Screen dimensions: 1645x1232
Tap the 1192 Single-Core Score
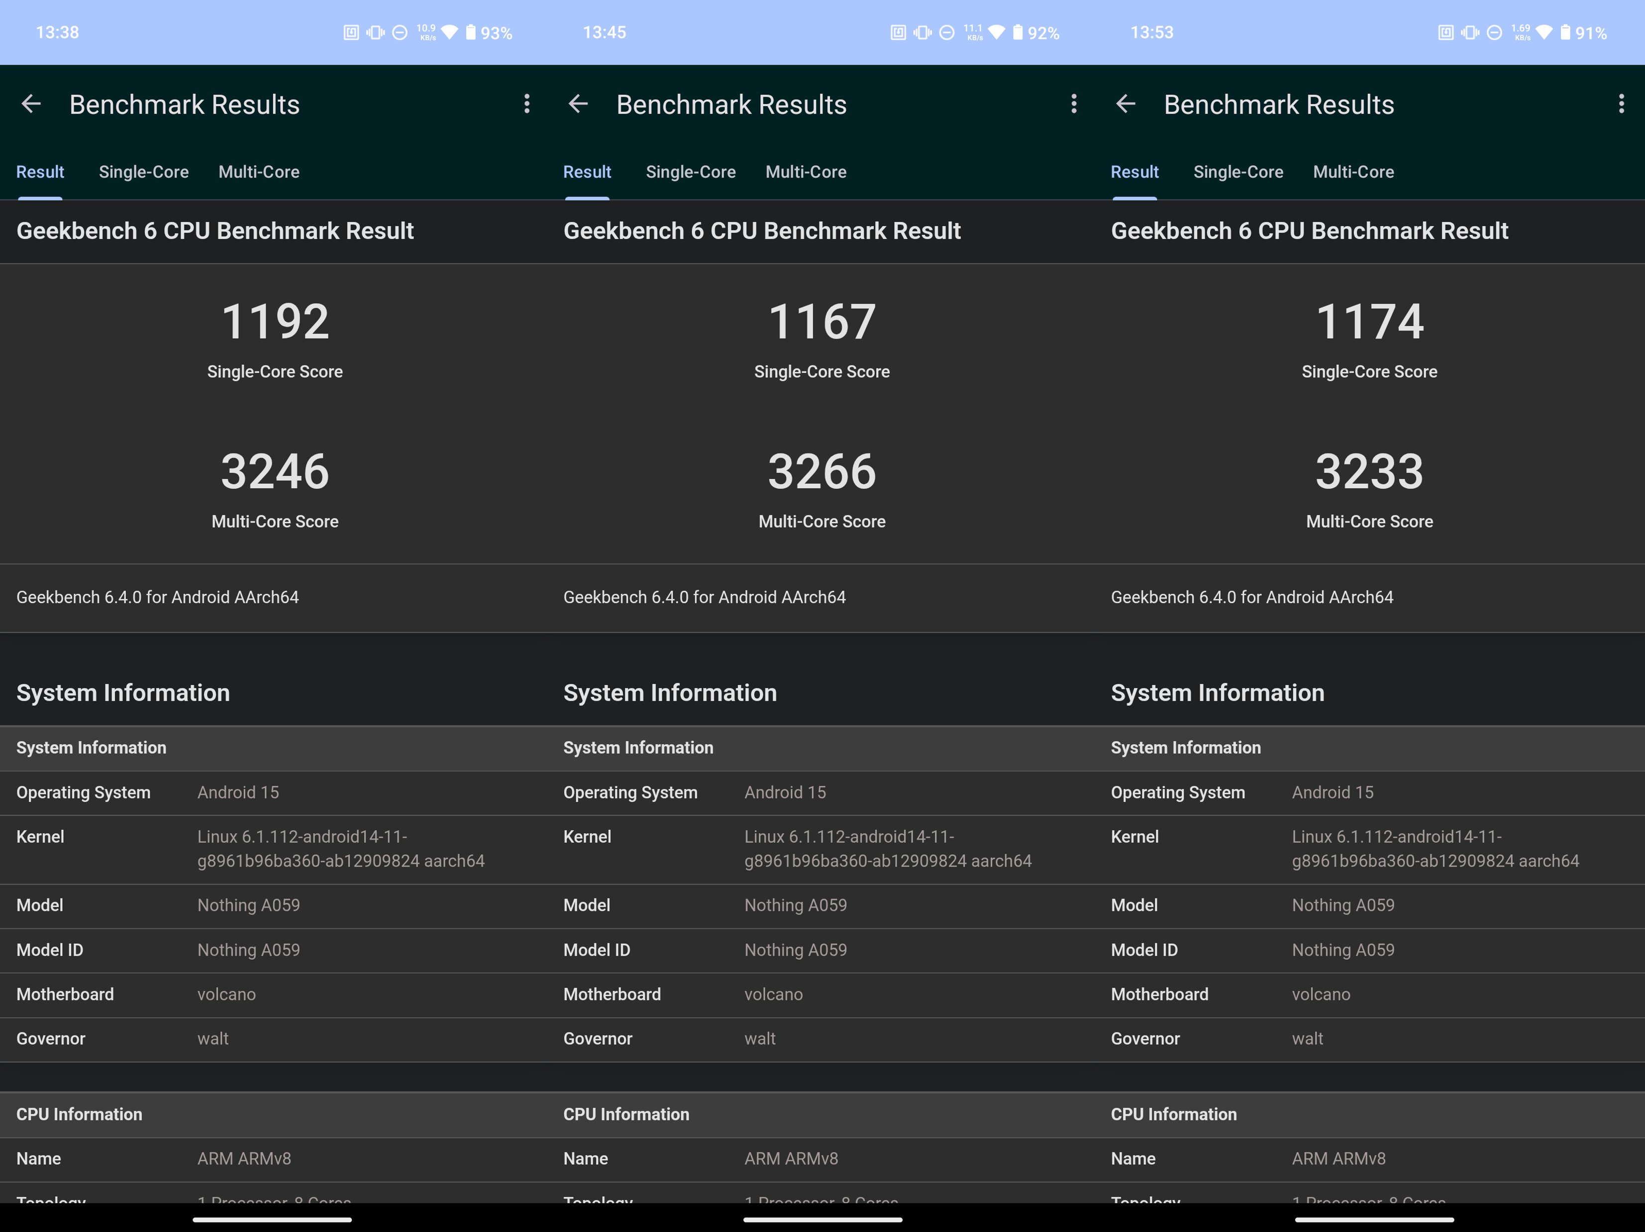[275, 322]
